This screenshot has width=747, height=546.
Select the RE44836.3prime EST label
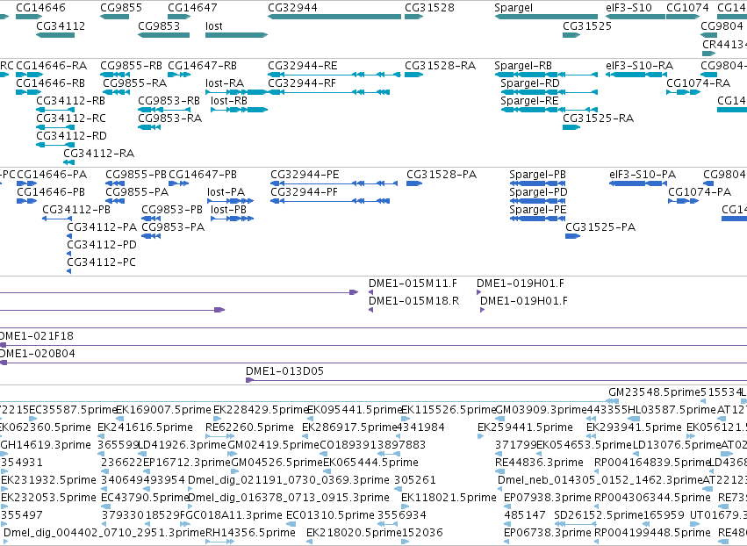(540, 463)
